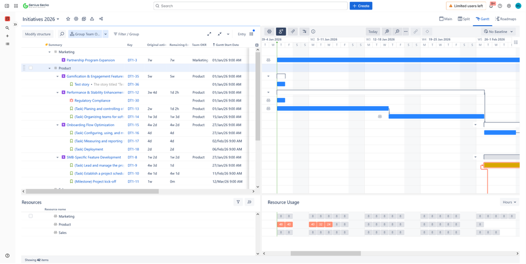Open notifications bell
Image resolution: width=526 pixels, height=264 pixels.
click(x=491, y=6)
